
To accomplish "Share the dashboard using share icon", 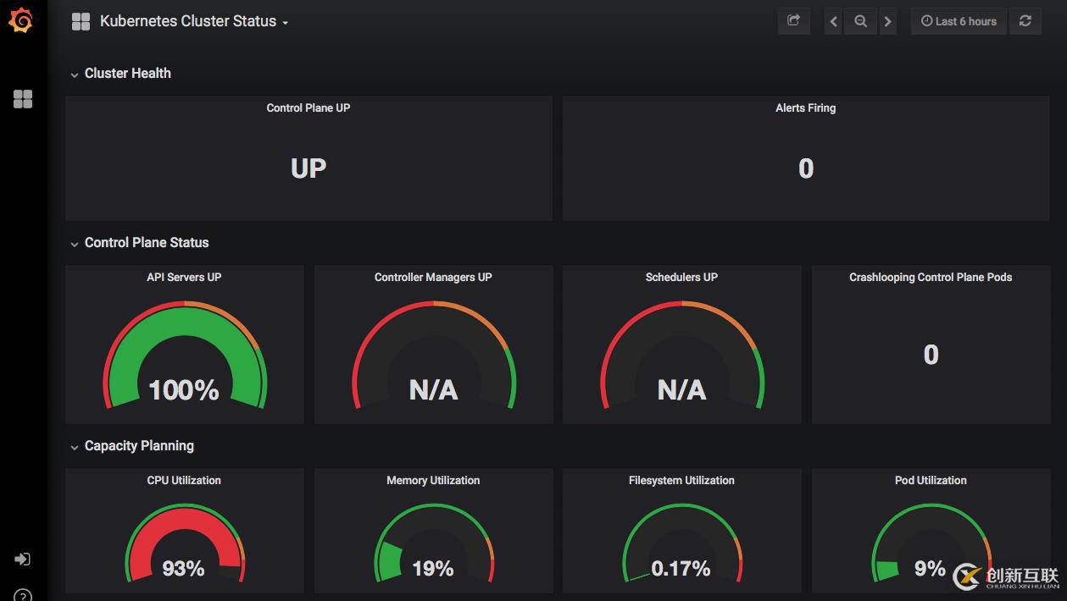I will pos(794,21).
